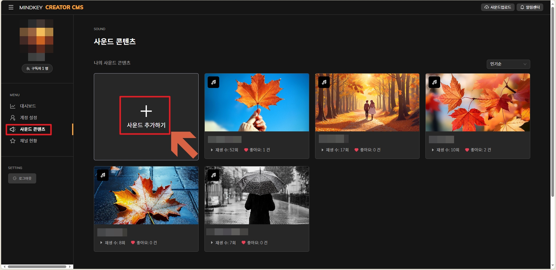The image size is (556, 270).
Task: Click the profile avatar image
Action: pos(36,40)
